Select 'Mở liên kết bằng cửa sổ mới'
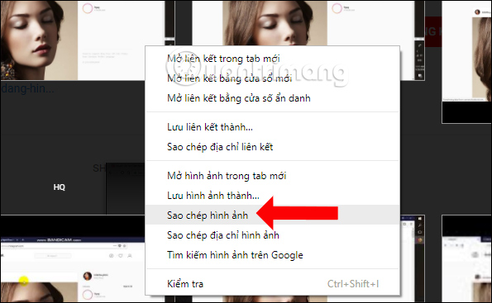 point(272,78)
